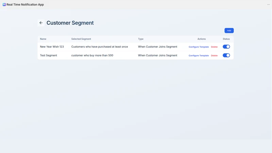The width and height of the screenshot is (272, 153).
Task: Click the Selected Segment column header
Action: coord(81,39)
